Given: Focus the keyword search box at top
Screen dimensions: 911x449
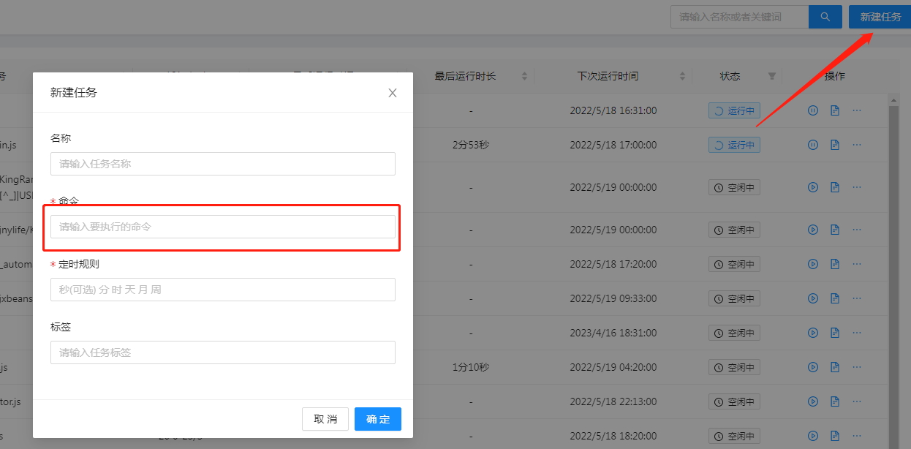Looking at the screenshot, I should click(739, 17).
